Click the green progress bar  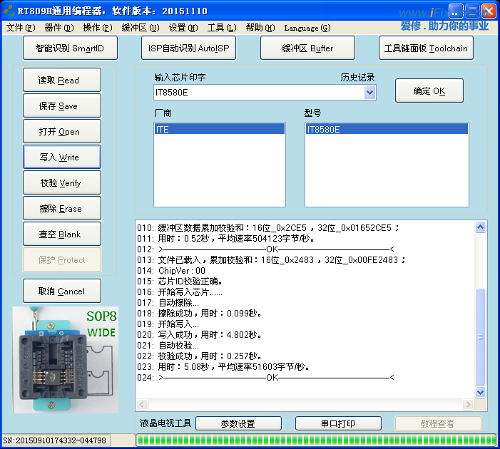[x=314, y=440]
